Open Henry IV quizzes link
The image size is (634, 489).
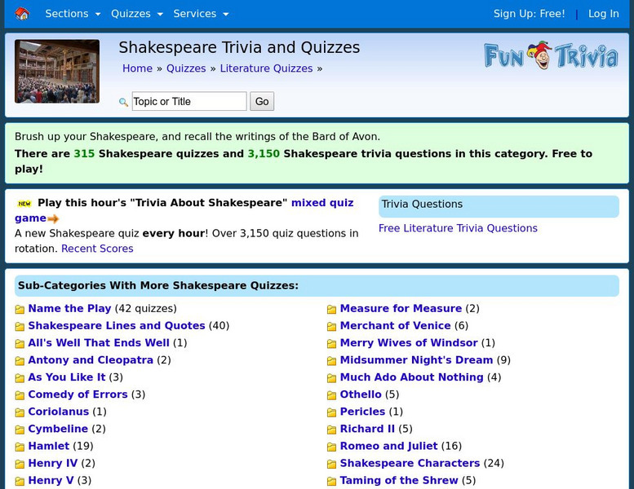52,463
